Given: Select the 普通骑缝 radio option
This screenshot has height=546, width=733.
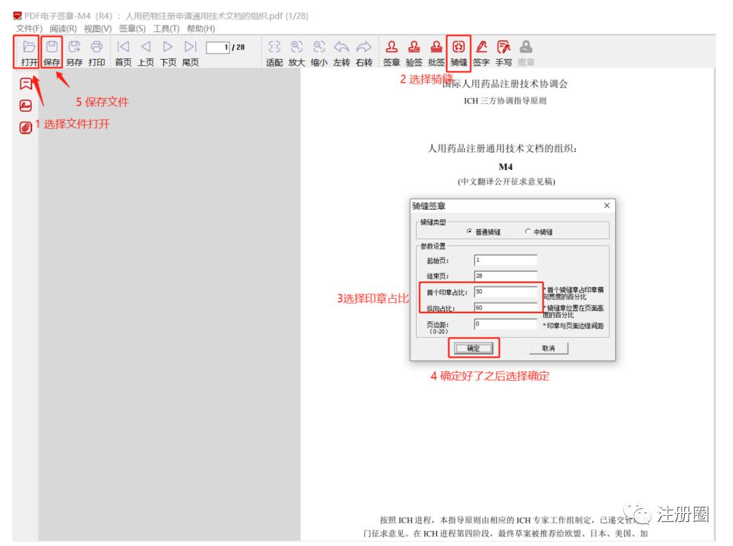Looking at the screenshot, I should point(469,232).
